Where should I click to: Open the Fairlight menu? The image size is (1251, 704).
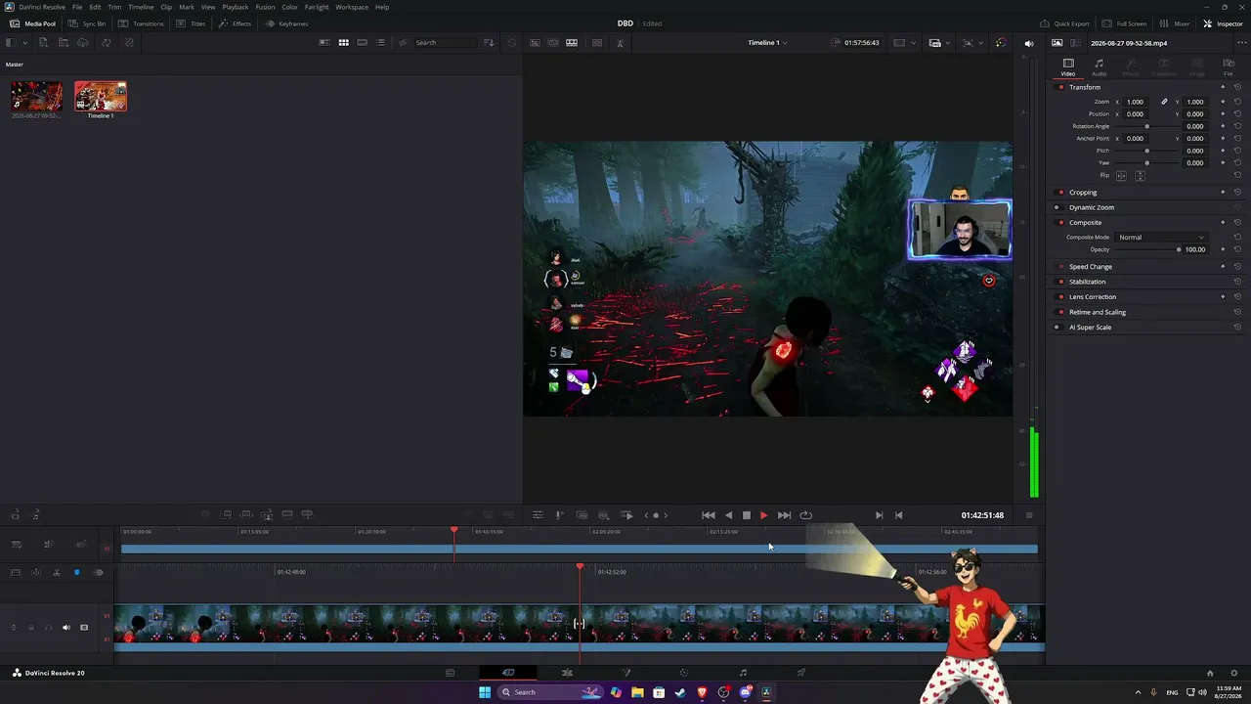click(x=317, y=7)
